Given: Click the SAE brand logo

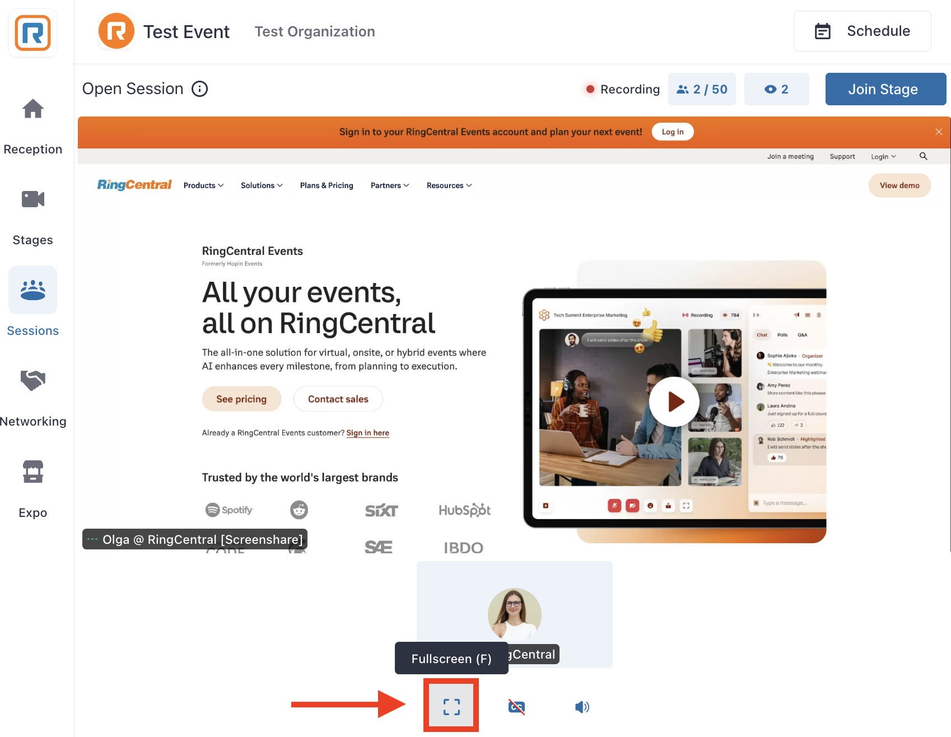Looking at the screenshot, I should click(x=379, y=547).
